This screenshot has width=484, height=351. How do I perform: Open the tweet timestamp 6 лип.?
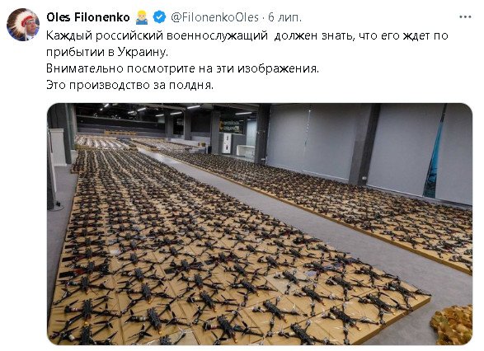[x=284, y=17]
